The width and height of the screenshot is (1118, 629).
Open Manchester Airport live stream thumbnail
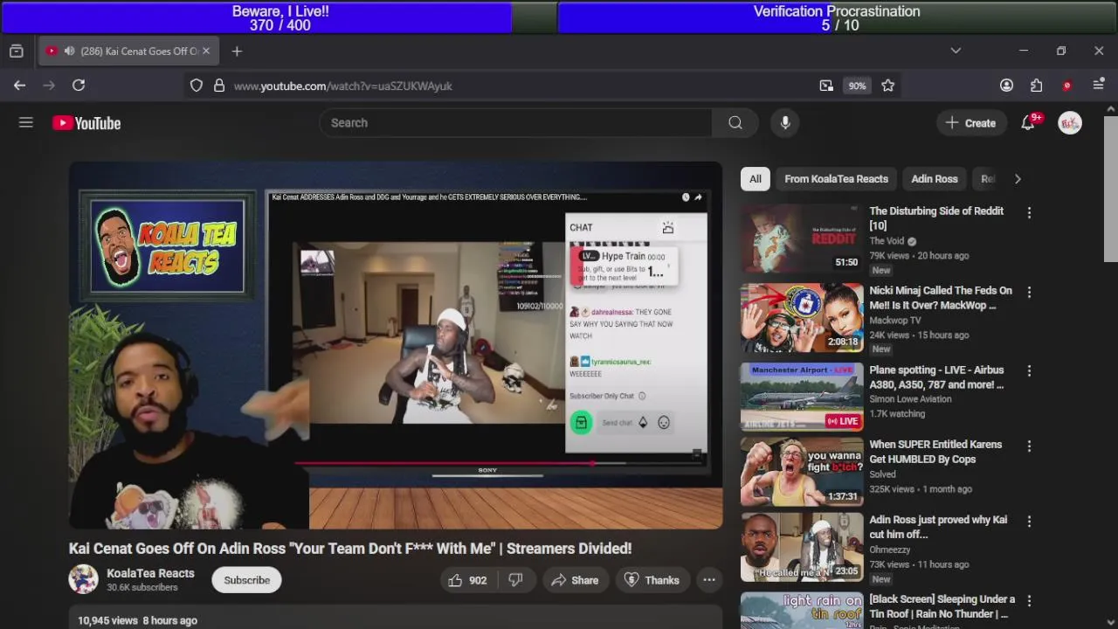pos(802,397)
